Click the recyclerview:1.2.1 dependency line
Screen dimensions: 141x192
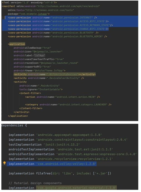[61, 159]
